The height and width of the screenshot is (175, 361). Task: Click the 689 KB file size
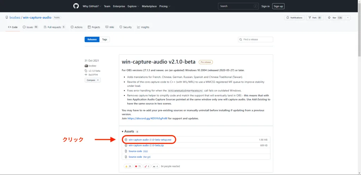(x=264, y=145)
